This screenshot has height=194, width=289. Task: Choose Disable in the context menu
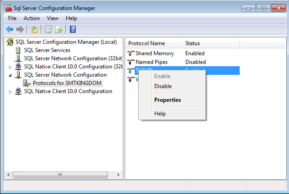point(172,86)
